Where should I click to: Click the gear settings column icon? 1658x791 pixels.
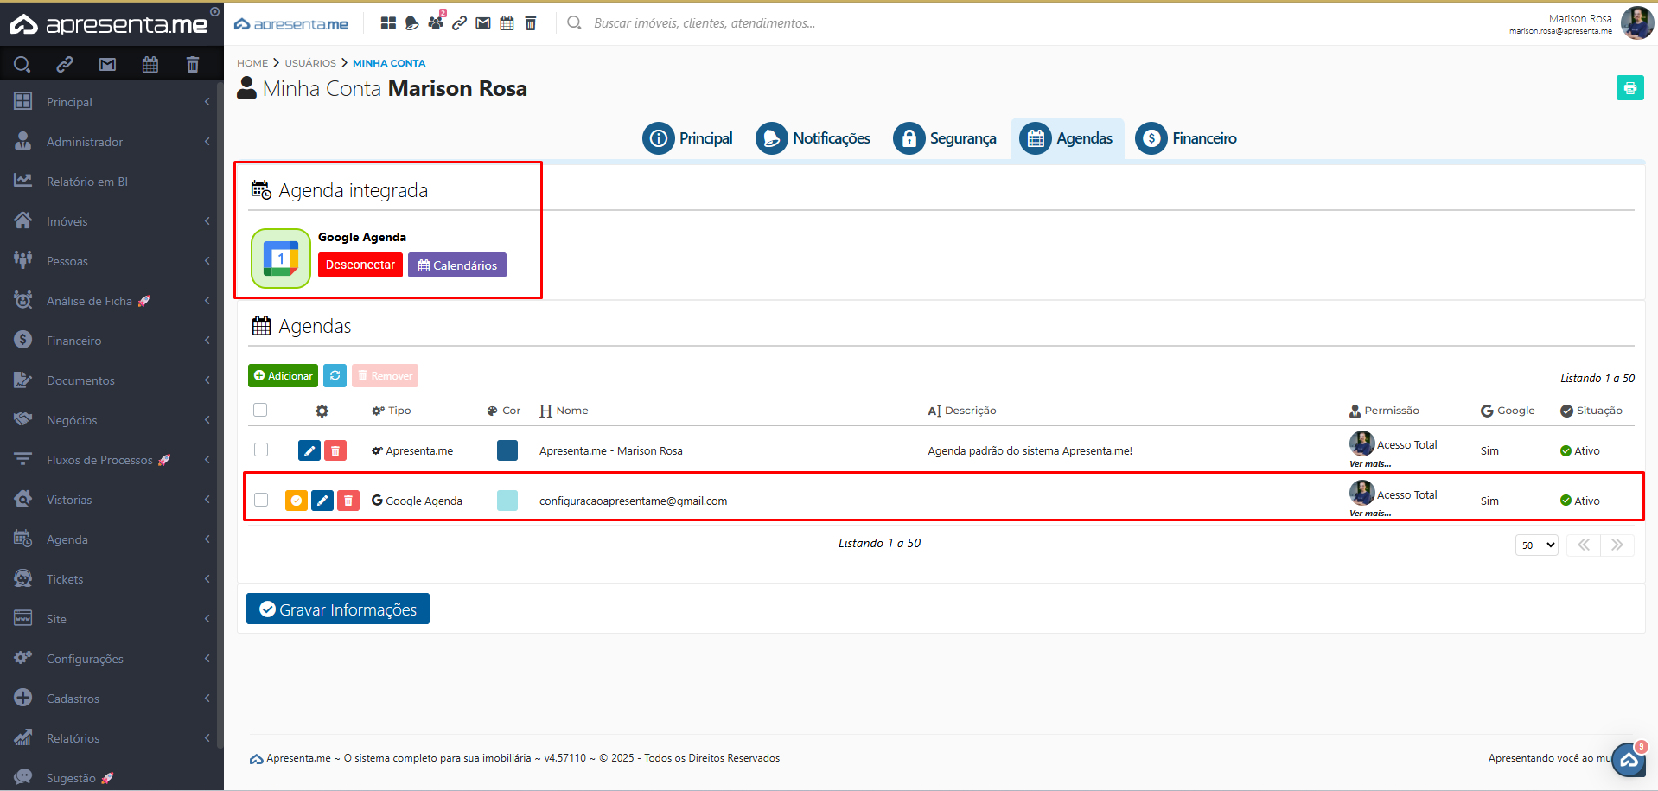click(x=322, y=411)
